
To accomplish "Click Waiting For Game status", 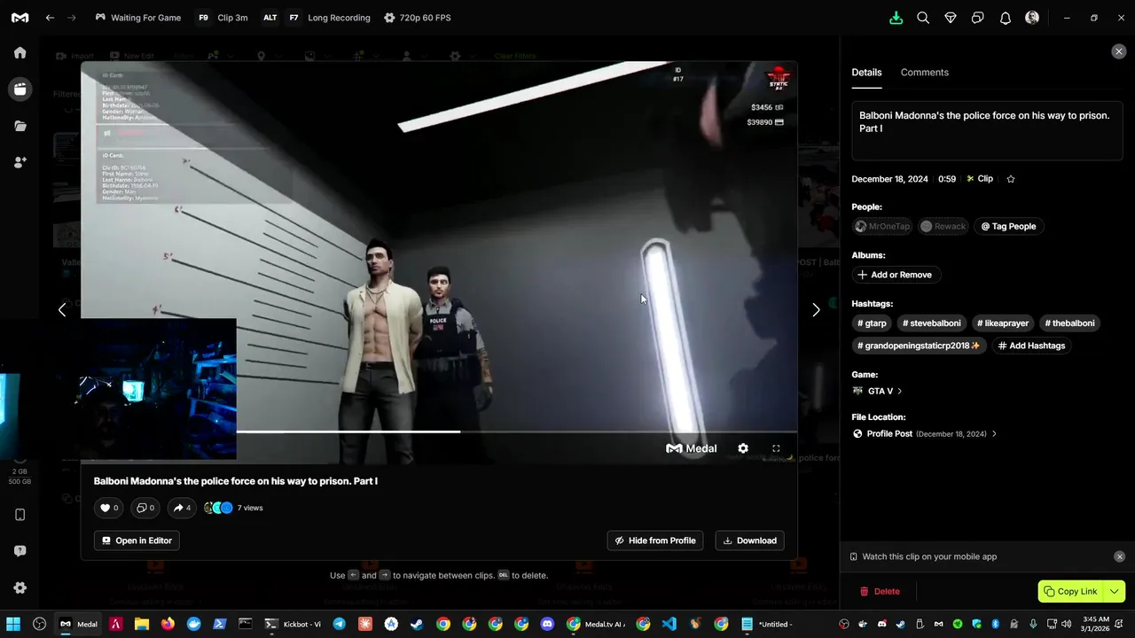I will coord(137,18).
